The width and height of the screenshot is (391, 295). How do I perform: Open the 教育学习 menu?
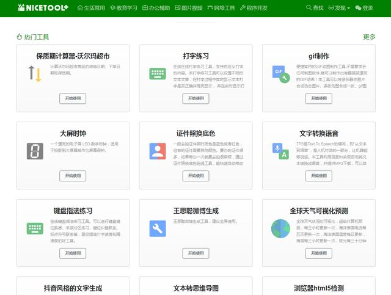click(x=123, y=8)
